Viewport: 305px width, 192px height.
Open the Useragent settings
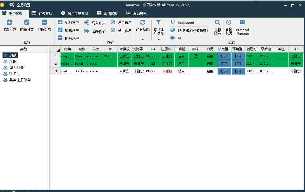point(182,22)
